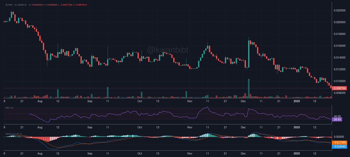350x157 pixels.
Task: Click the 0.014000 price axis label
Action: click(339, 58)
